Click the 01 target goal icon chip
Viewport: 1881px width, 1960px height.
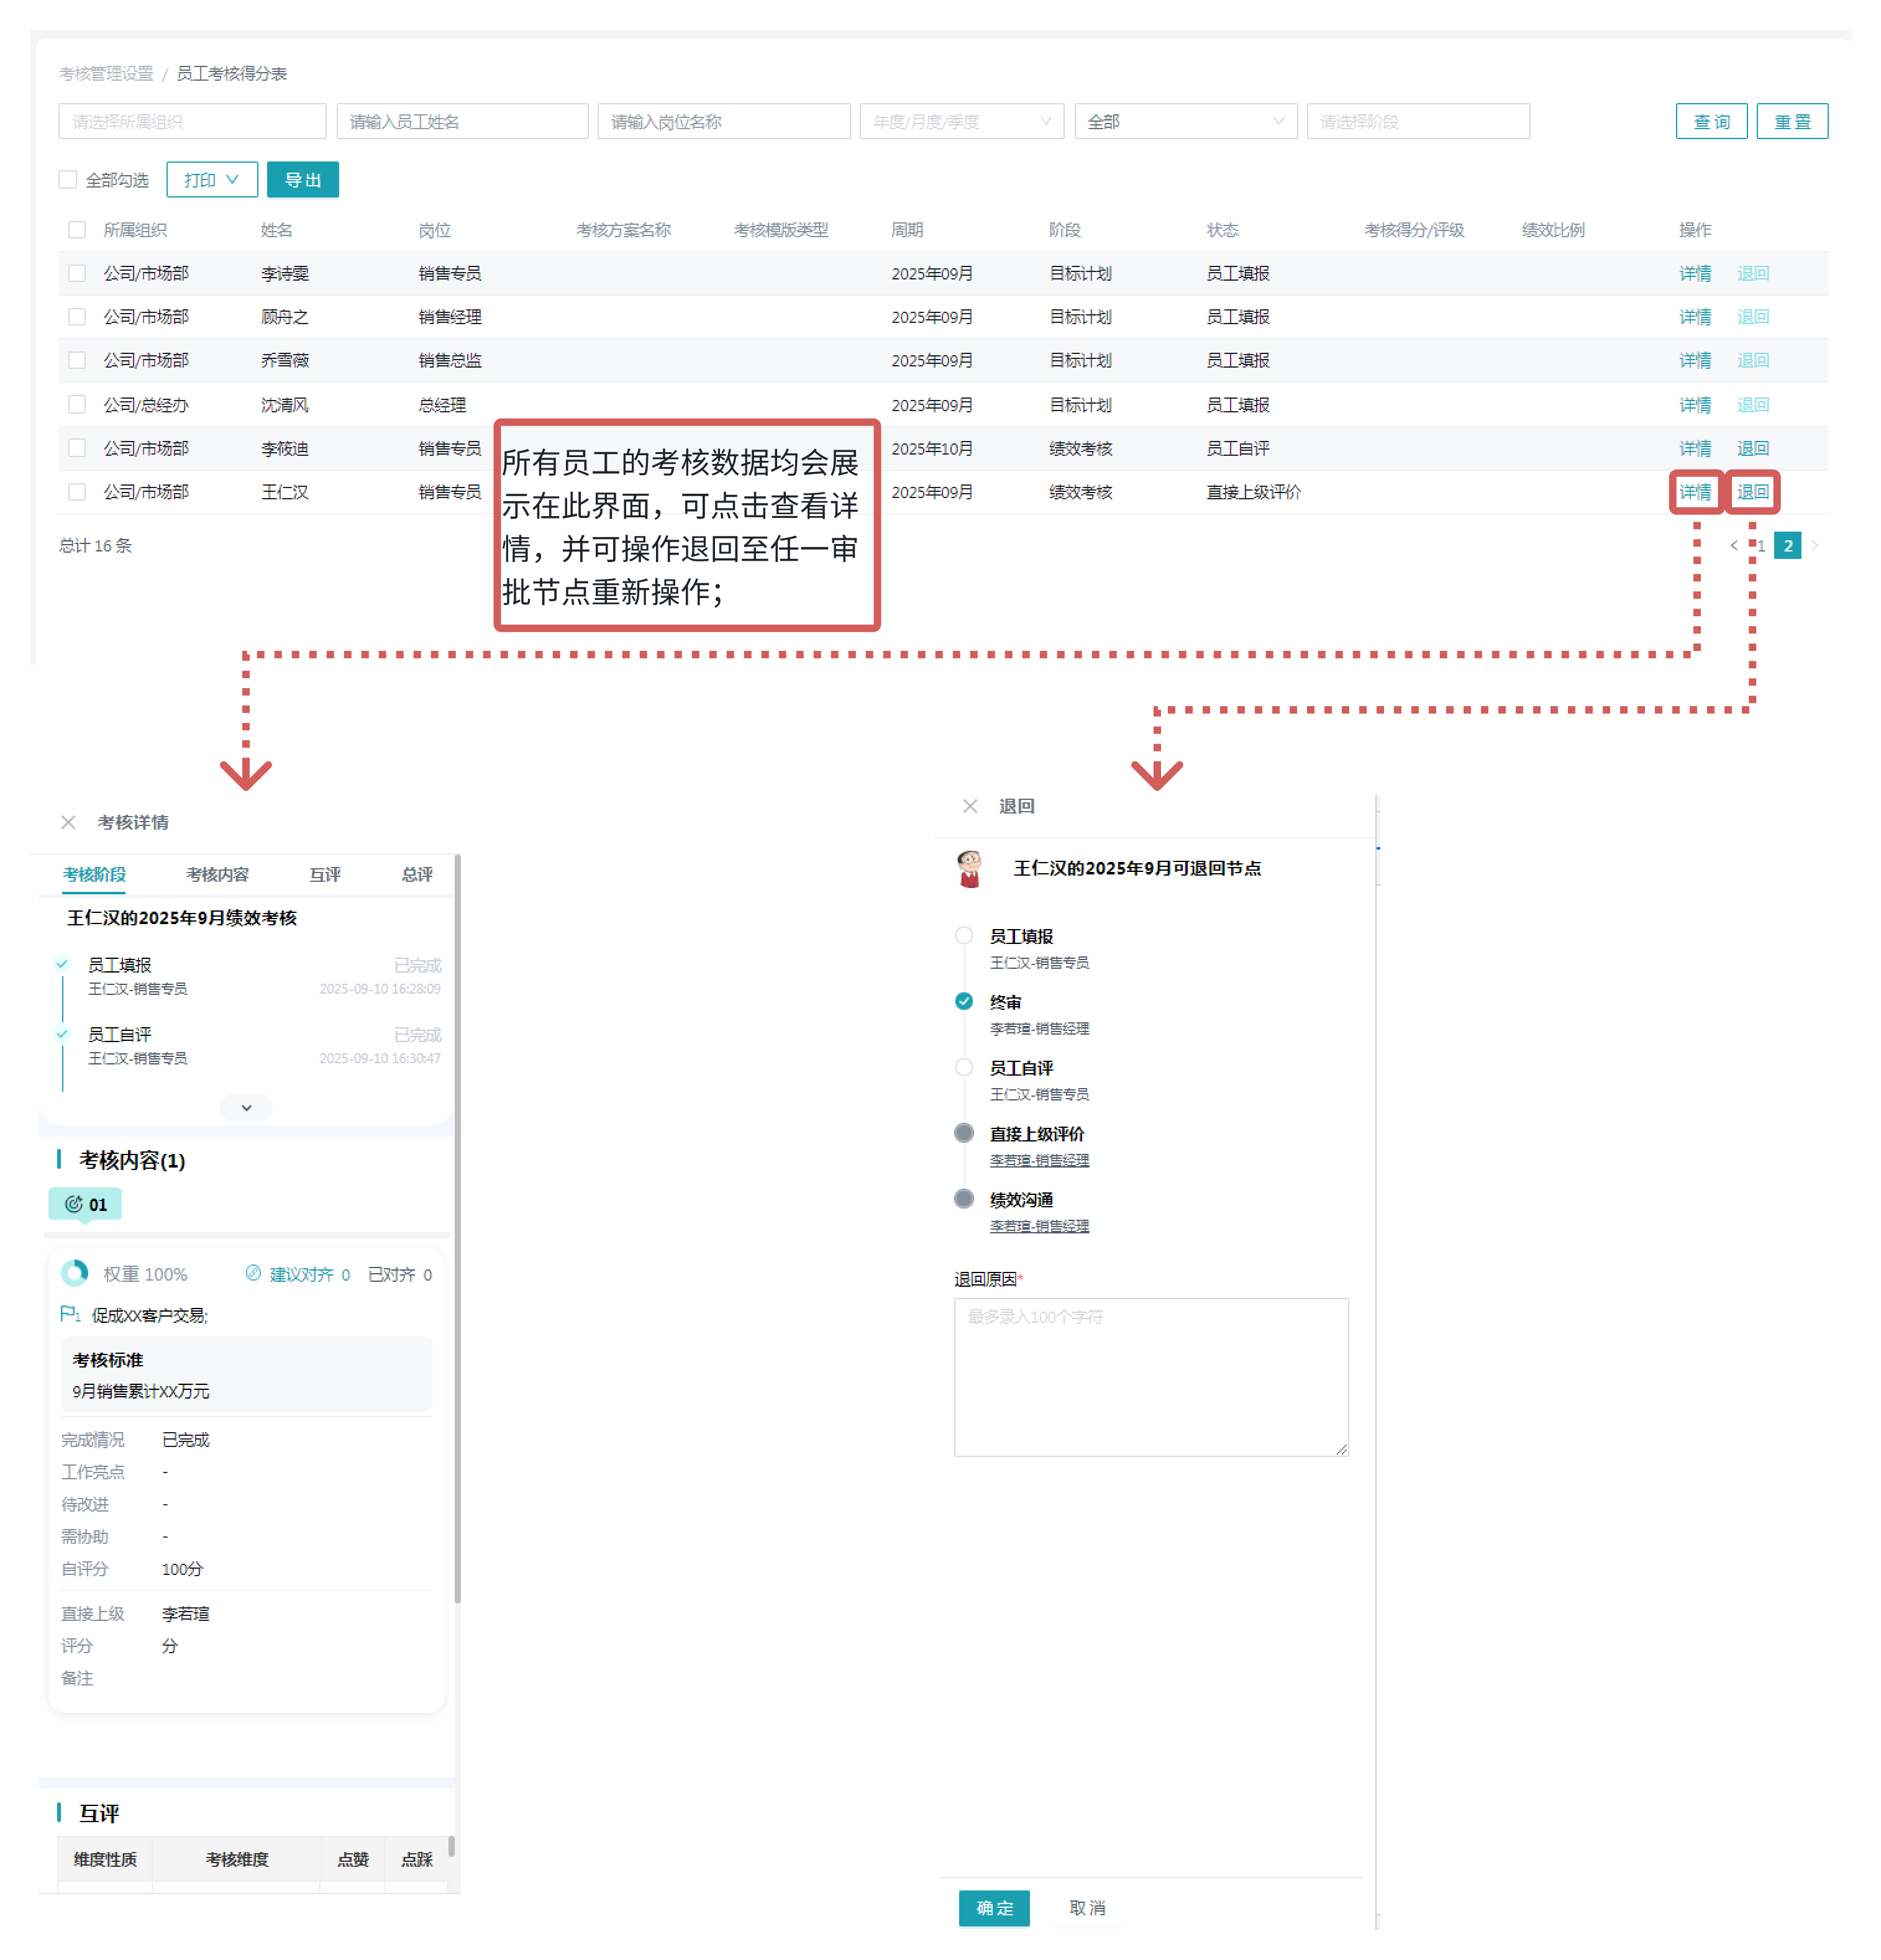pos(85,1204)
